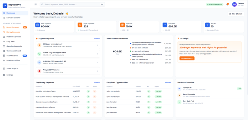This screenshot has height=120, width=248.
Task: Click the lightning icon in Opportunity Feed header
Action: [37, 38]
